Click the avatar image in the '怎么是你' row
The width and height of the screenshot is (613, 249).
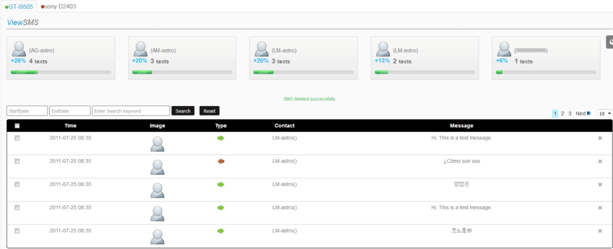tap(157, 237)
